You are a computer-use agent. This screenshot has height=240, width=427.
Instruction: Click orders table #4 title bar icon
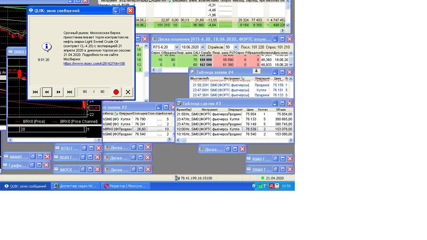pos(193,72)
